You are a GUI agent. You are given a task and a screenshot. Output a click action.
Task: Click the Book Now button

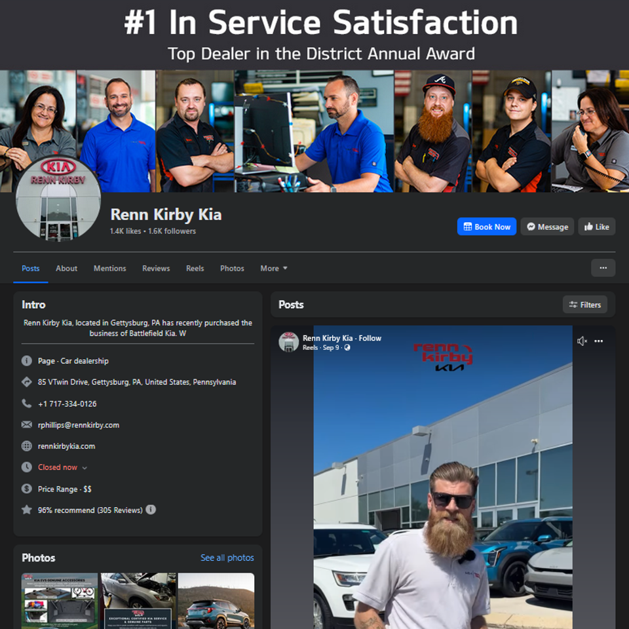click(487, 227)
